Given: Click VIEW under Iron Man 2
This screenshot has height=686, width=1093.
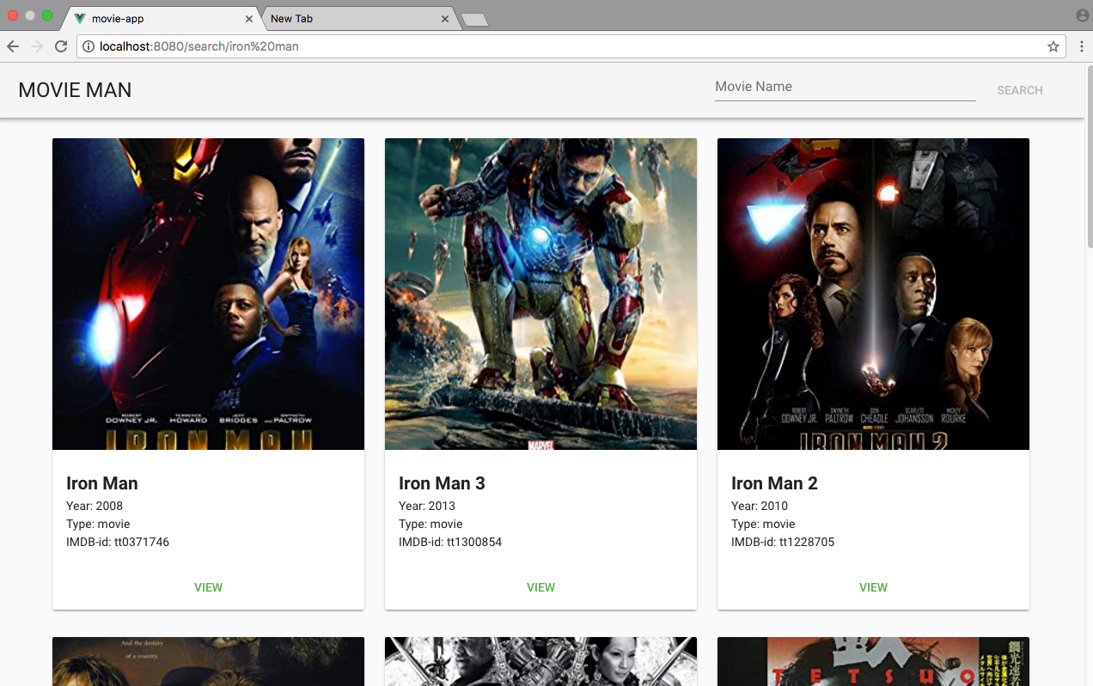Looking at the screenshot, I should coord(873,587).
